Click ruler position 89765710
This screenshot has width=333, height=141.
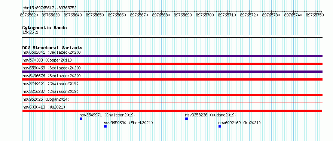pyautogui.click(x=227, y=15)
